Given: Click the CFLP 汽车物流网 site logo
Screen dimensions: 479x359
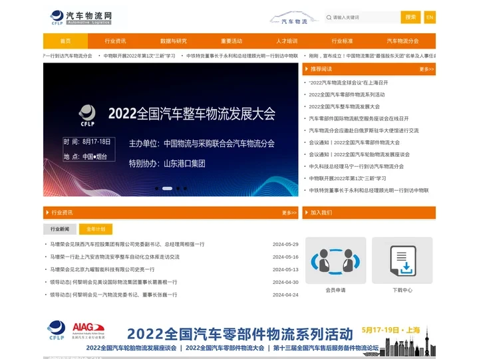Looking at the screenshot, I should coord(81,17).
